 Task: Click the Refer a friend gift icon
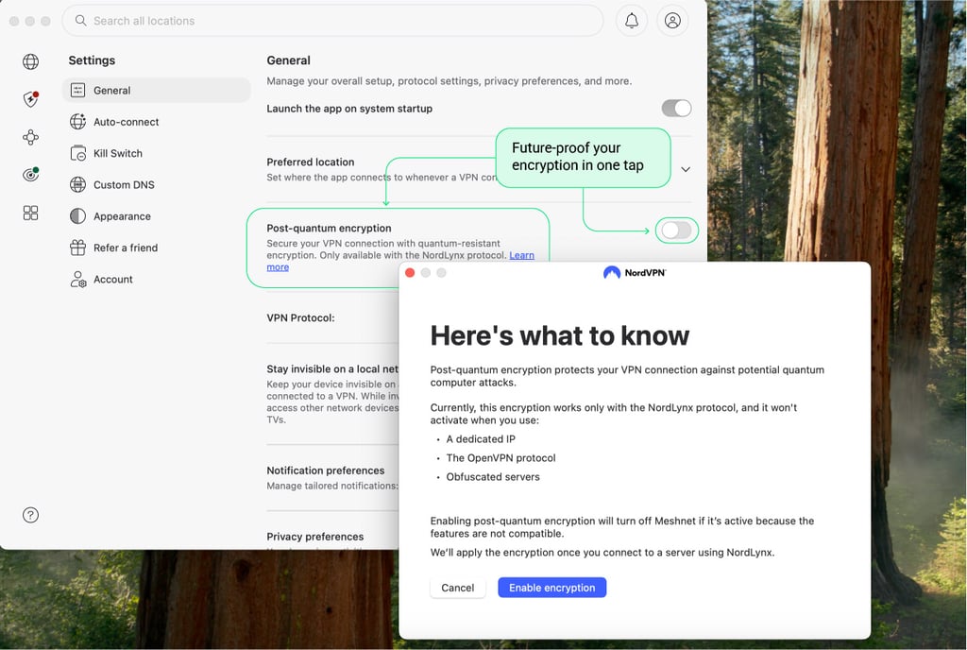tap(77, 248)
